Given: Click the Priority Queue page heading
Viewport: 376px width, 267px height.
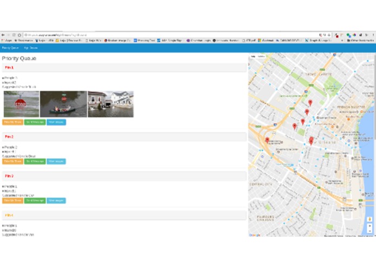Looking at the screenshot, I should point(19,58).
